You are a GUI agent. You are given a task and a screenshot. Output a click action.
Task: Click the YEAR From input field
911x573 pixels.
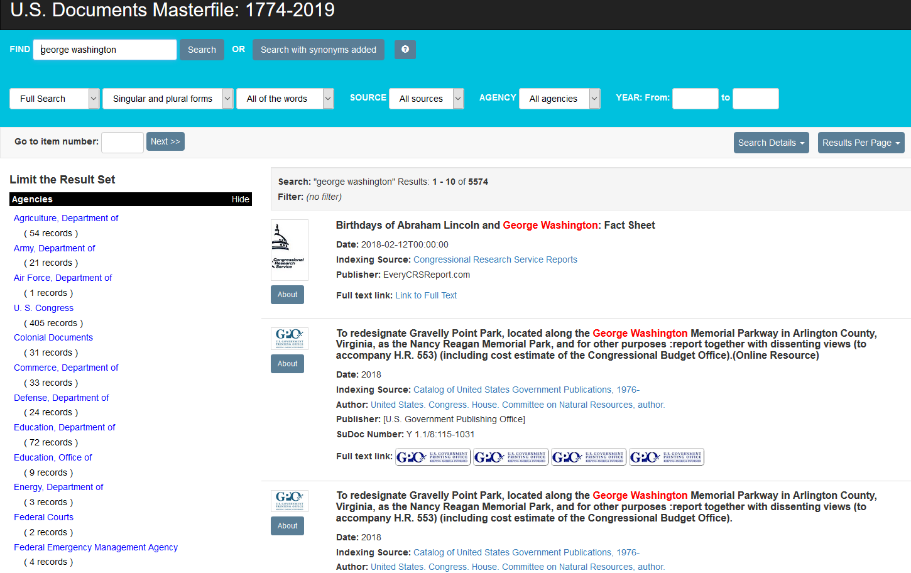tap(695, 99)
